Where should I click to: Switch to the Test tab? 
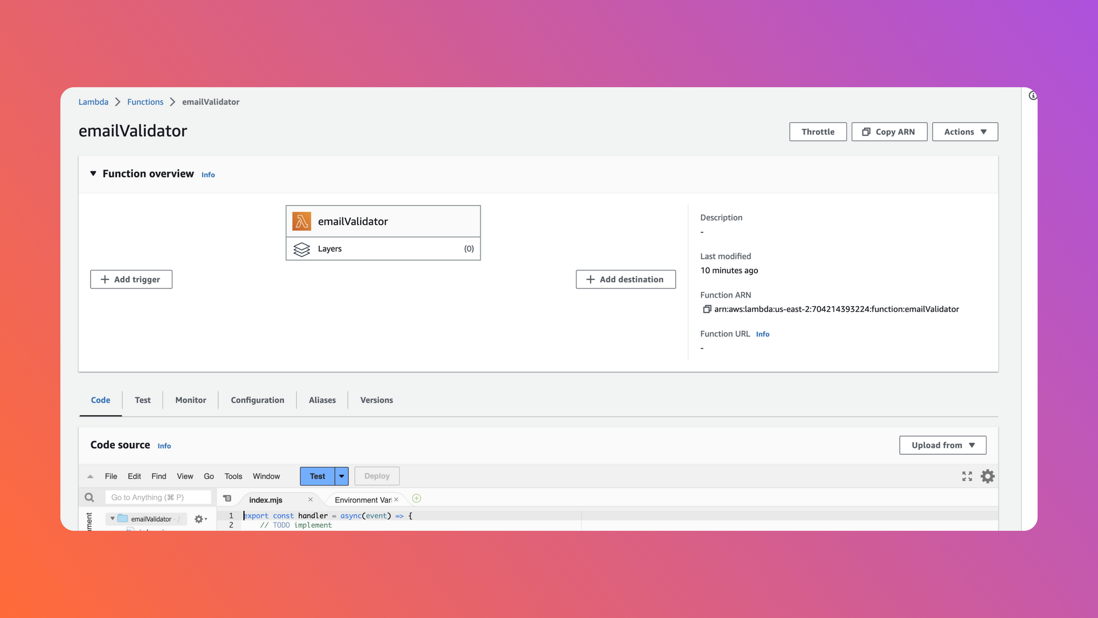point(143,400)
